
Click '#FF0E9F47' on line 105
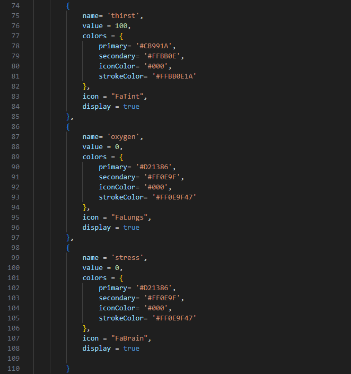[174, 318]
